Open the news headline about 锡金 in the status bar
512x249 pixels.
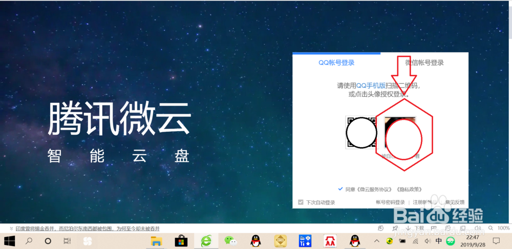(x=88, y=229)
